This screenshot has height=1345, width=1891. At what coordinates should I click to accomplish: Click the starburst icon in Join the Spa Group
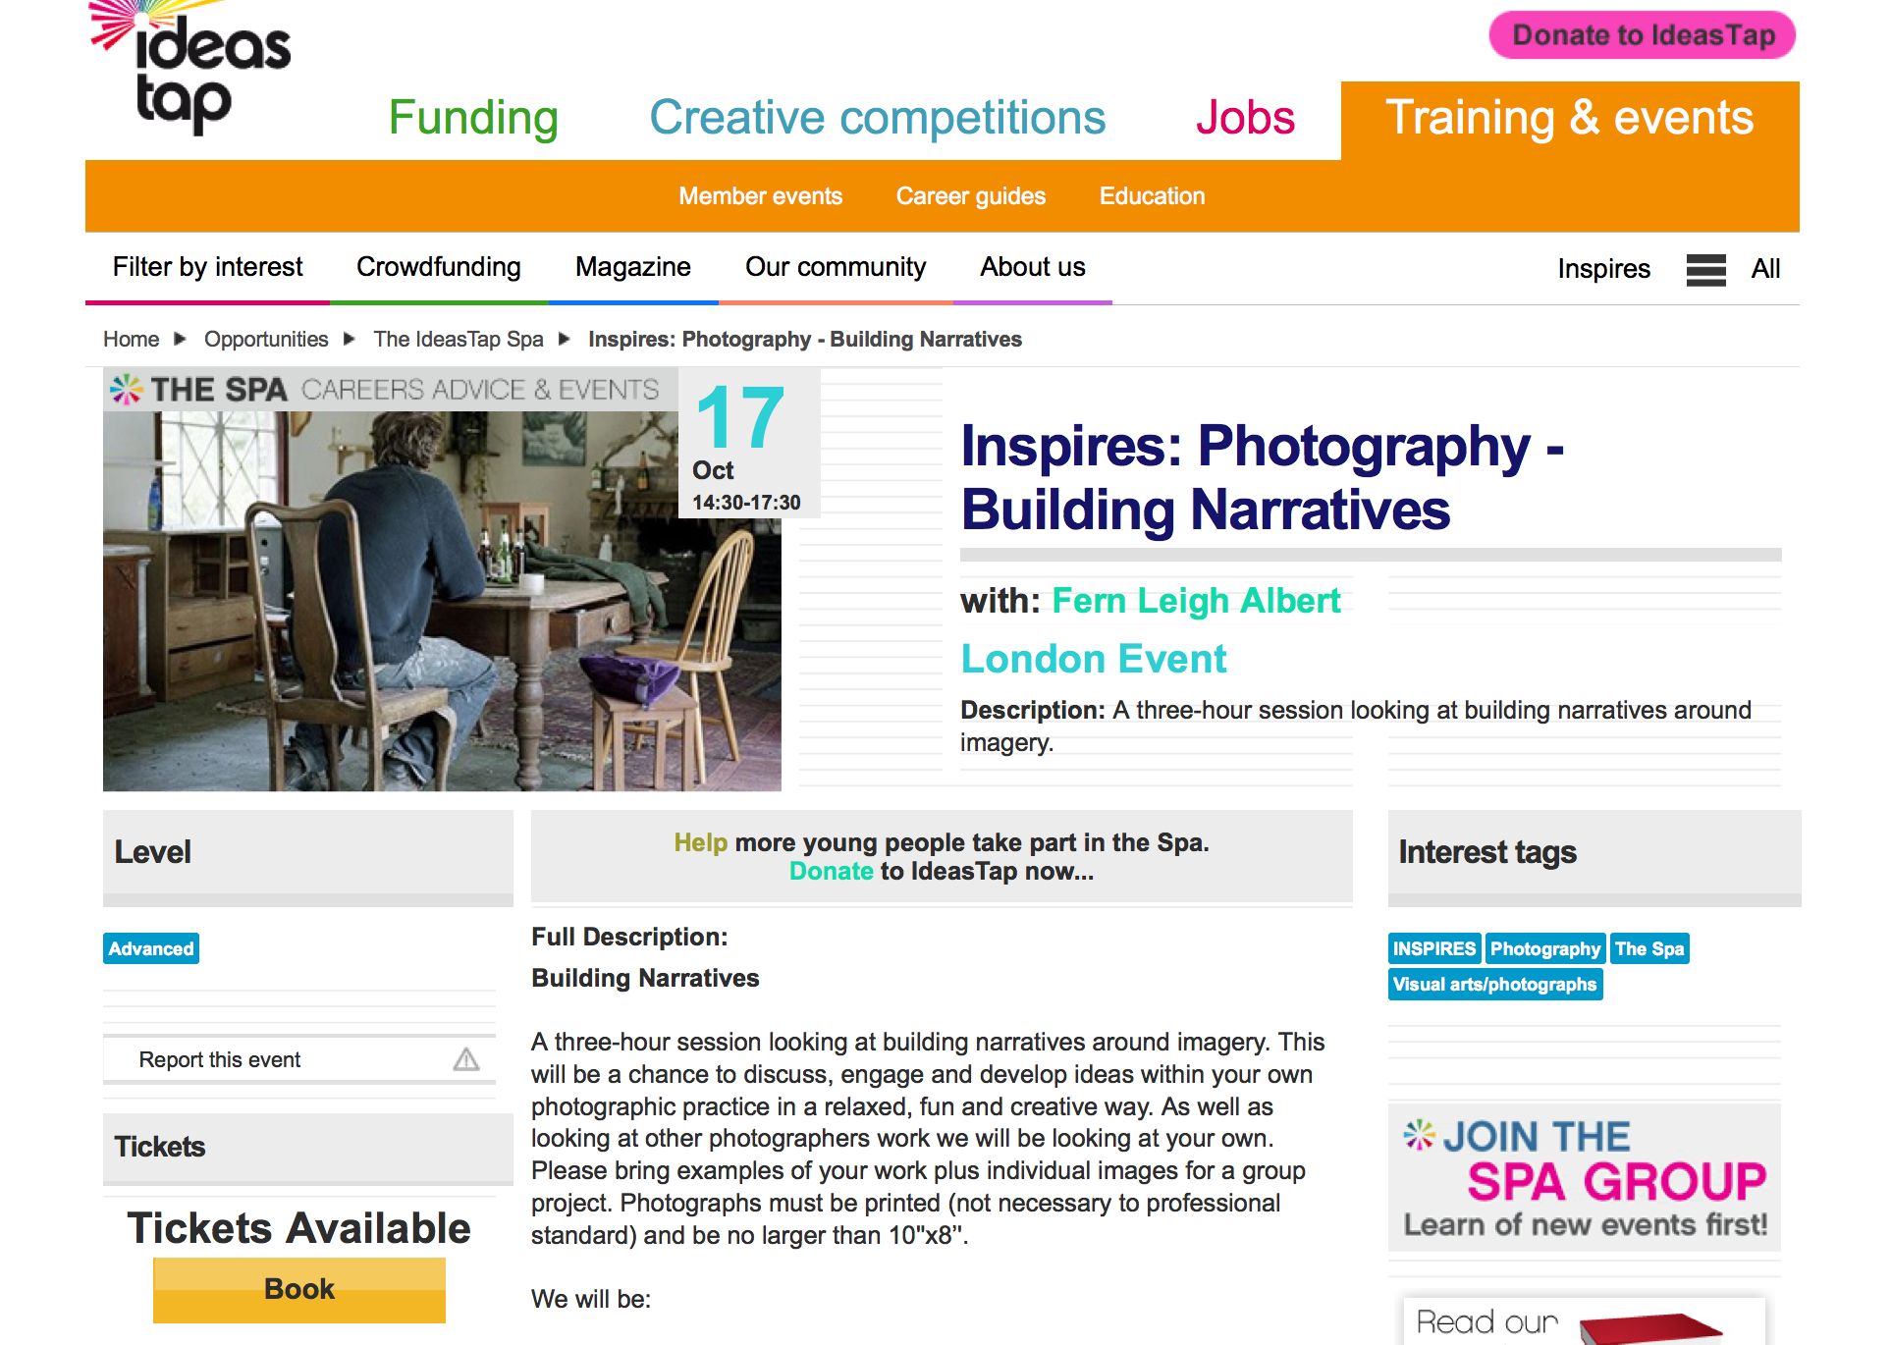click(1419, 1135)
